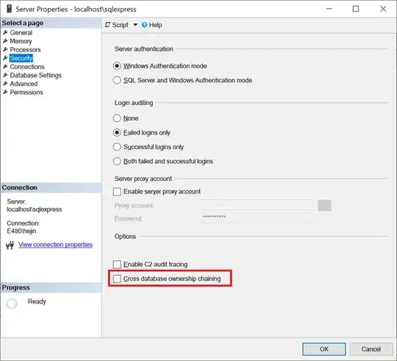The height and width of the screenshot is (361, 397).
Task: Click the wrench icon beside General
Action: tap(5, 32)
